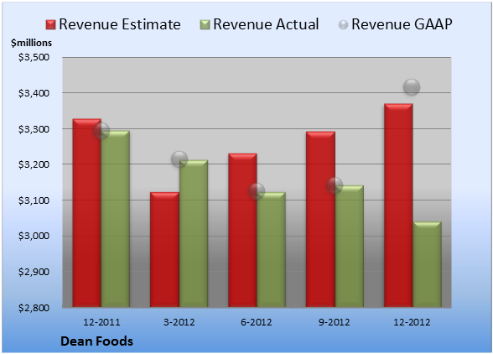Select the red estimate bar for 6-2012
Image resolution: width=493 pixels, height=354 pixels.
coord(242,231)
